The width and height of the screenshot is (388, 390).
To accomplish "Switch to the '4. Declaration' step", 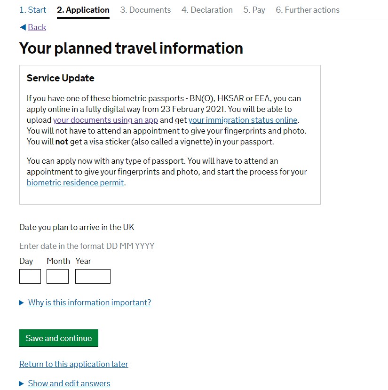I will 207,10.
